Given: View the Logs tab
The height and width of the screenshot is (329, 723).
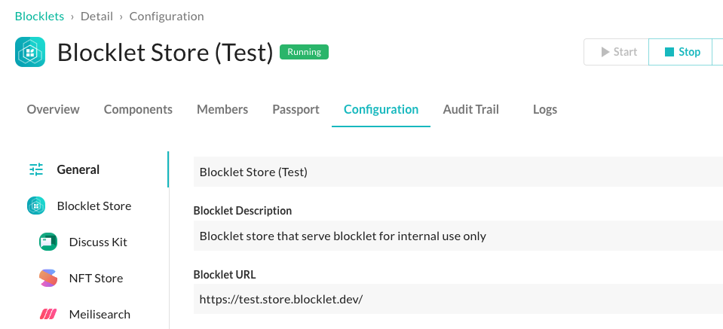Looking at the screenshot, I should (544, 109).
